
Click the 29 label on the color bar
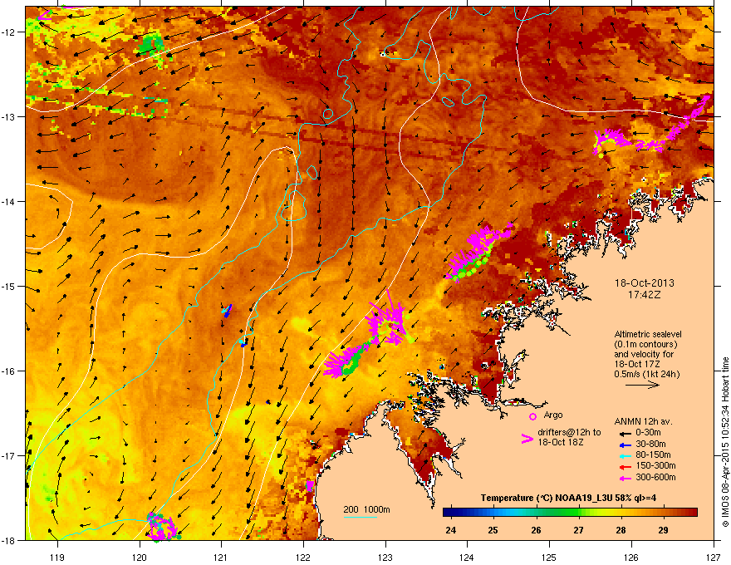pyautogui.click(x=663, y=530)
